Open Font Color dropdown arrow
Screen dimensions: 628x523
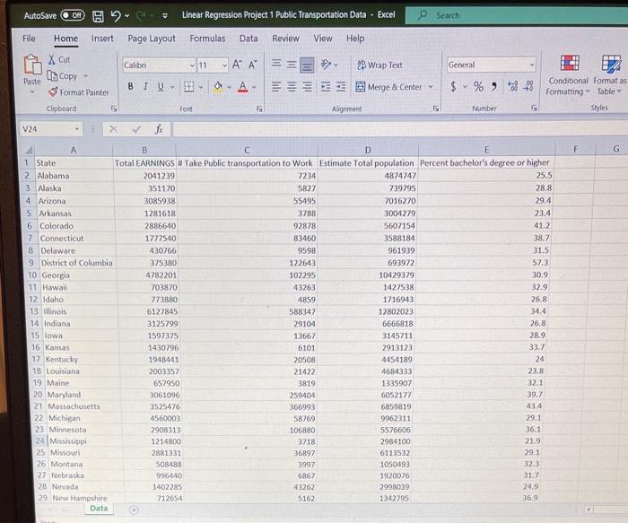click(254, 87)
